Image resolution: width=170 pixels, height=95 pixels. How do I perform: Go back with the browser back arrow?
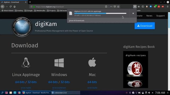(2, 7)
